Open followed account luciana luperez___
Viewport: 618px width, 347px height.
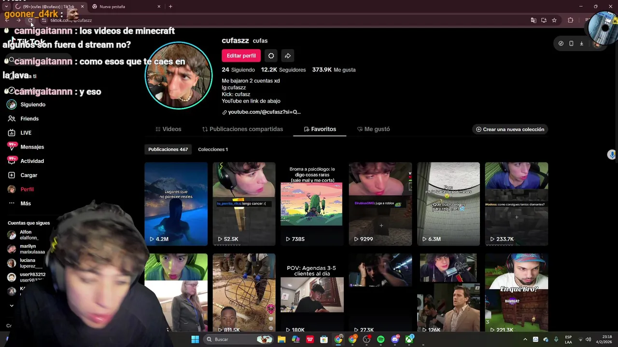pyautogui.click(x=25, y=263)
